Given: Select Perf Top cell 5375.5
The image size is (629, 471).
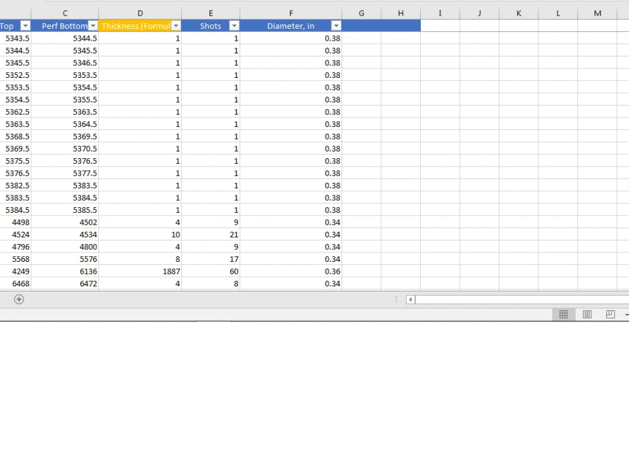Looking at the screenshot, I should click(x=15, y=161).
